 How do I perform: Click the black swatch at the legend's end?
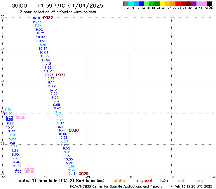tap(210, 3)
